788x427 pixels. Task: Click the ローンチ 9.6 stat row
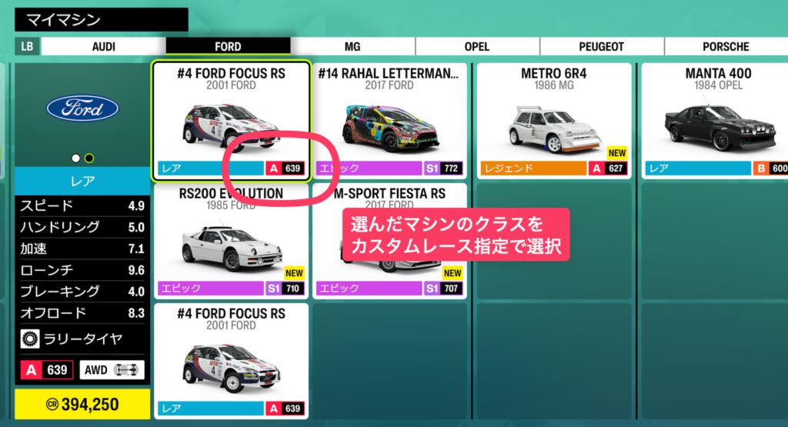82,270
